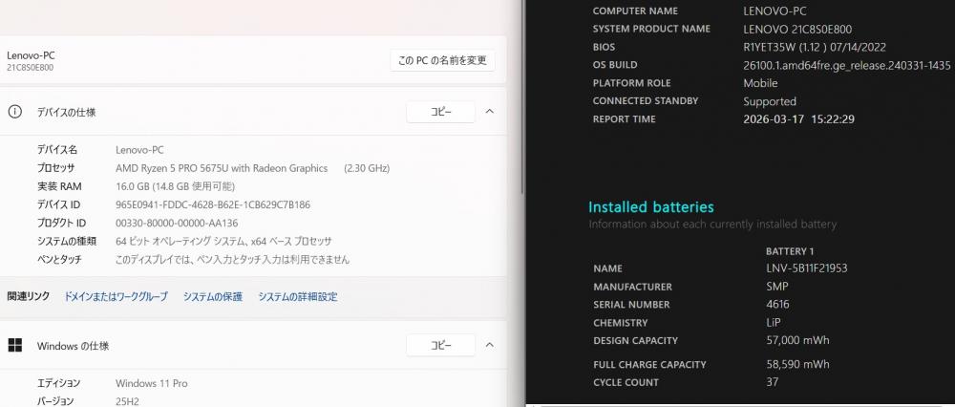
Task: Click Installed batteries heading in report
Action: [651, 207]
